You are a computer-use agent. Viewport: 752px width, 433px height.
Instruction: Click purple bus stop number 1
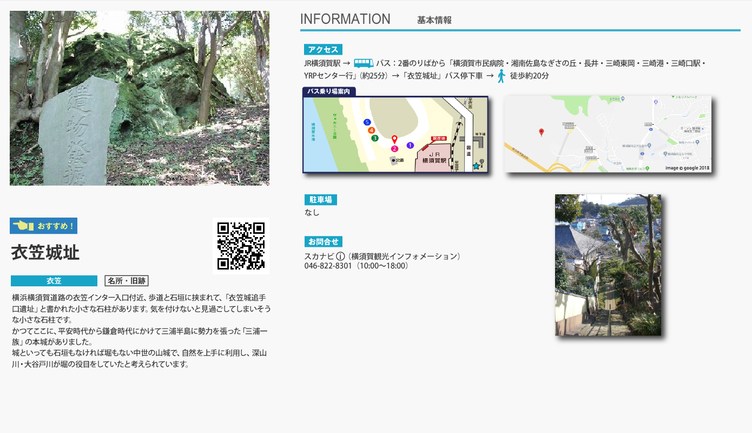410,145
